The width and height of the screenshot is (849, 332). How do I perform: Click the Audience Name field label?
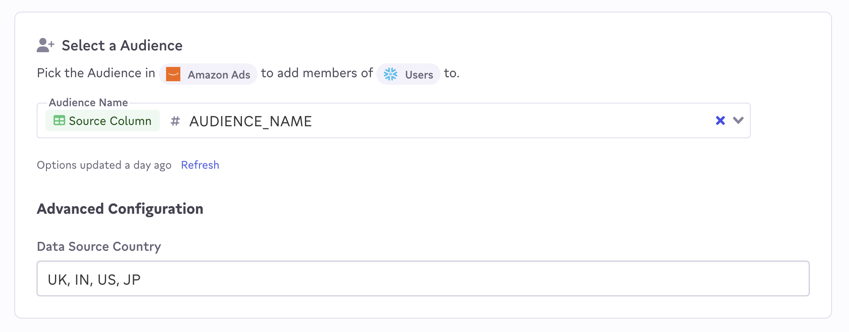tap(88, 103)
